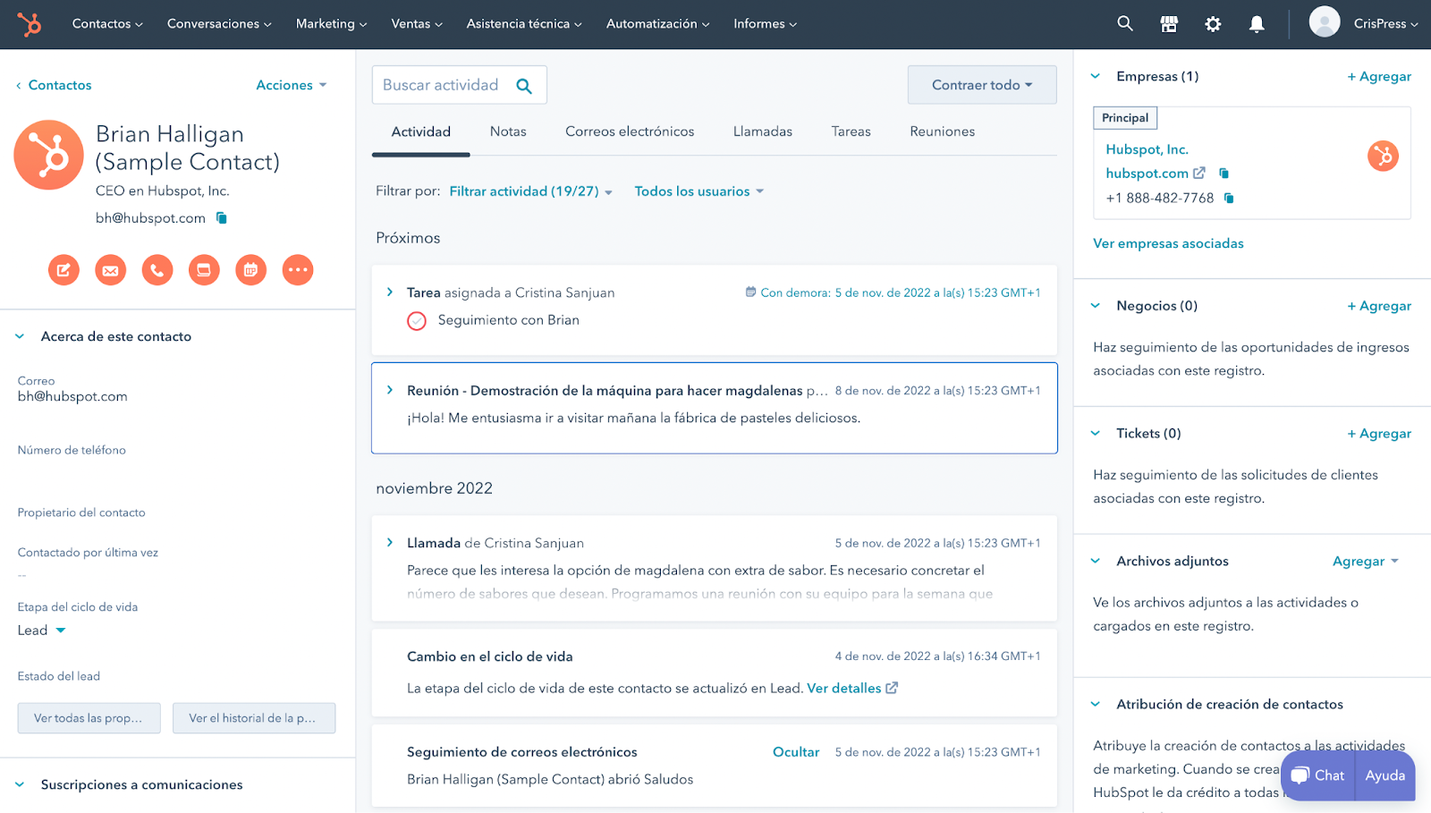Click the activity search magnifier icon
The image size is (1431, 813).
click(x=524, y=86)
